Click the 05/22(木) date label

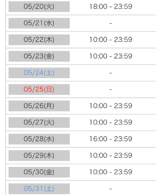pos(39,39)
